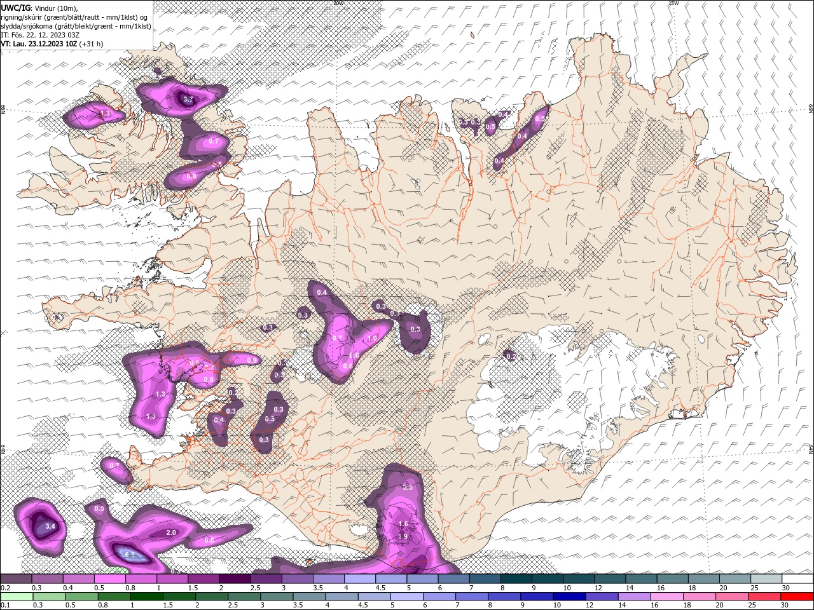Click the 'slydda/snjókoma' legend description line
The height and width of the screenshot is (610, 814).
click(x=76, y=26)
